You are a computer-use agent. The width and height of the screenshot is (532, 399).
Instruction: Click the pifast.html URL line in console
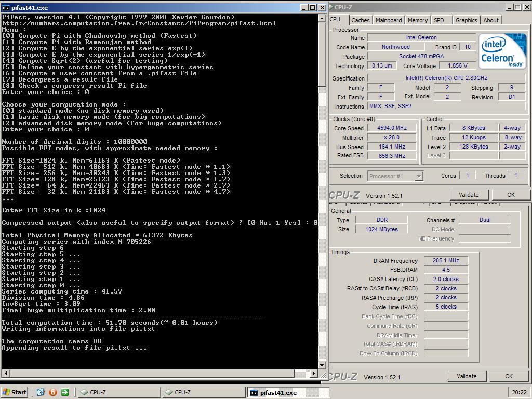[x=139, y=23]
